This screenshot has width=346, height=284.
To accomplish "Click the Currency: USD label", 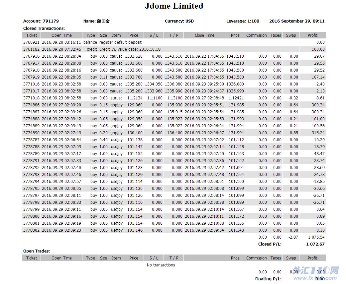I will coord(179,21).
